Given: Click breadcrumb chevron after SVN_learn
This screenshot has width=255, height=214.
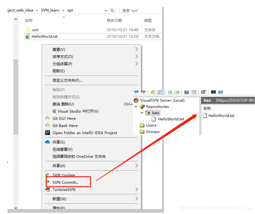Looking at the screenshot, I should [63, 10].
